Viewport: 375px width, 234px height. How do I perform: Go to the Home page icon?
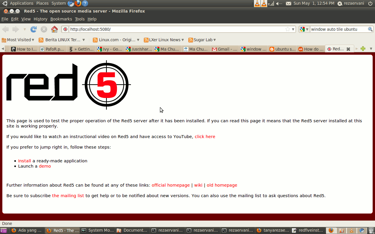click(x=54, y=29)
